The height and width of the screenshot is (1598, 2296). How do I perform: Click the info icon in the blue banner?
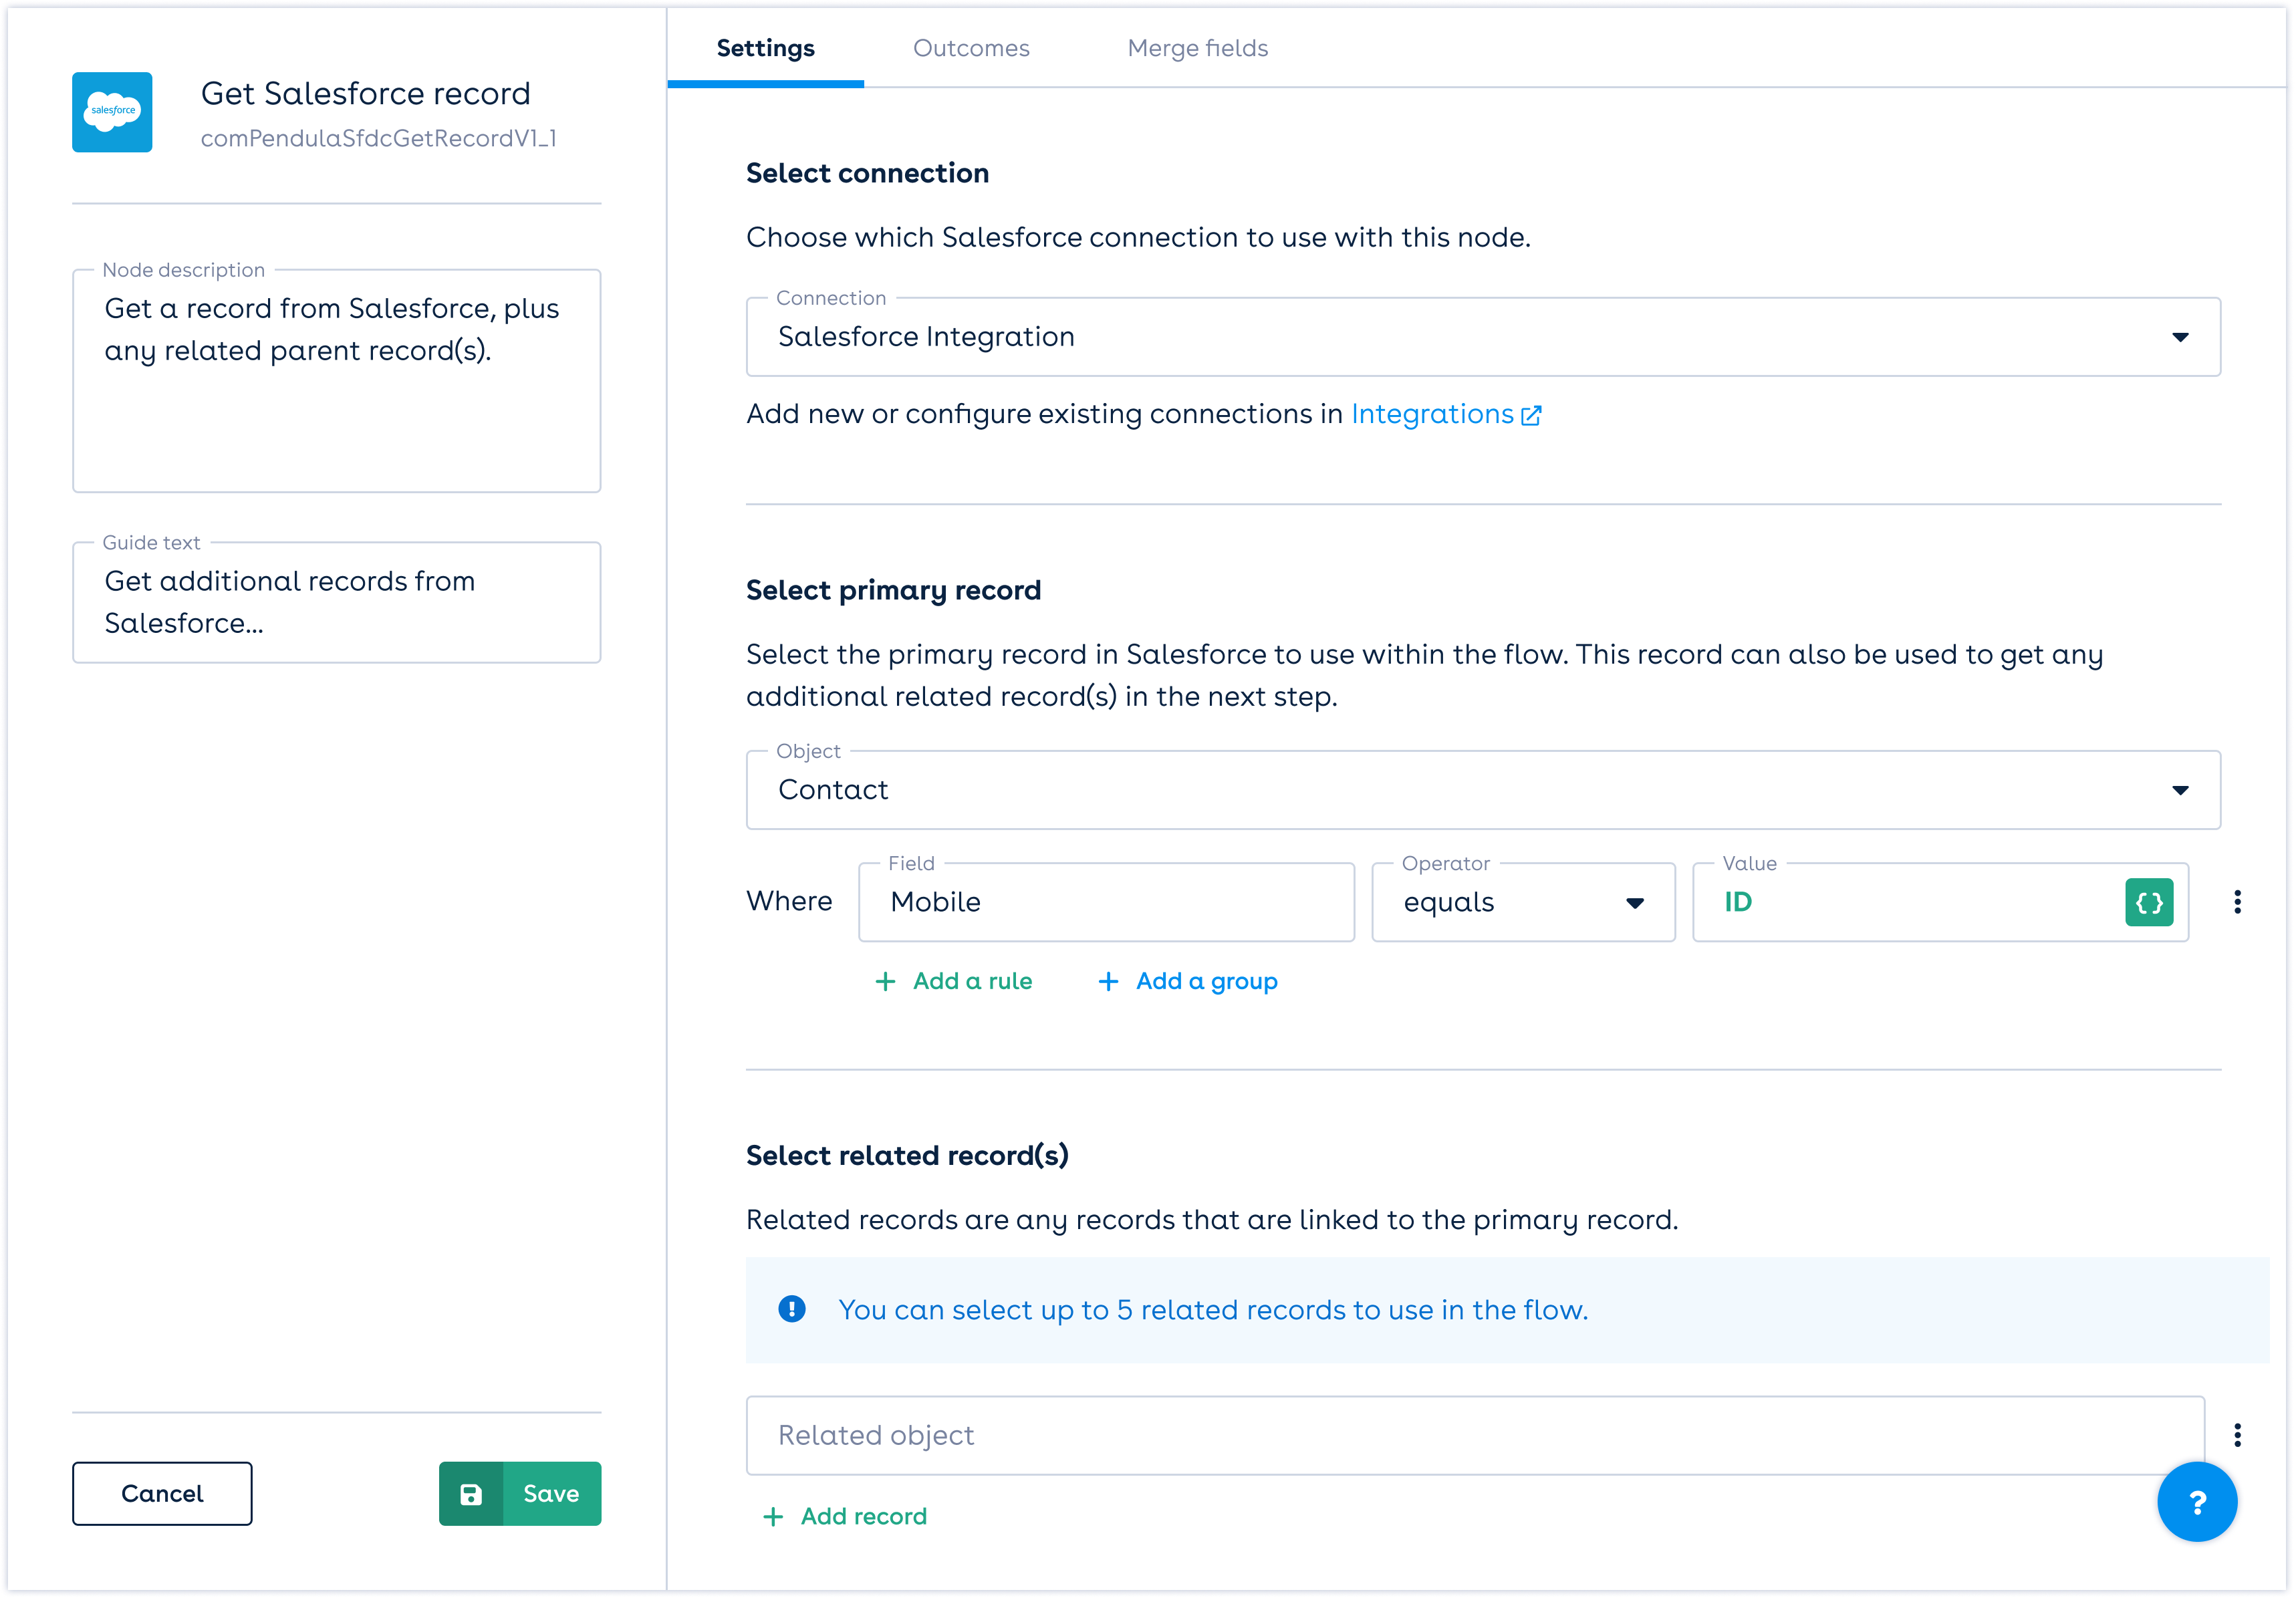click(791, 1309)
